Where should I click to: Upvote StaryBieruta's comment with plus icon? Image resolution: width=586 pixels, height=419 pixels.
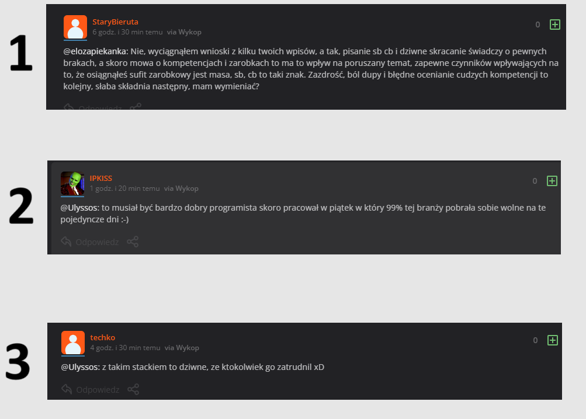click(555, 25)
